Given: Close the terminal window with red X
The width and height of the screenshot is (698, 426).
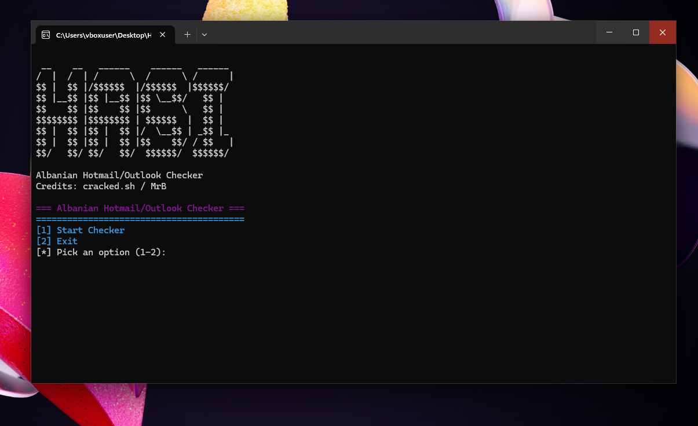Looking at the screenshot, I should (x=663, y=32).
